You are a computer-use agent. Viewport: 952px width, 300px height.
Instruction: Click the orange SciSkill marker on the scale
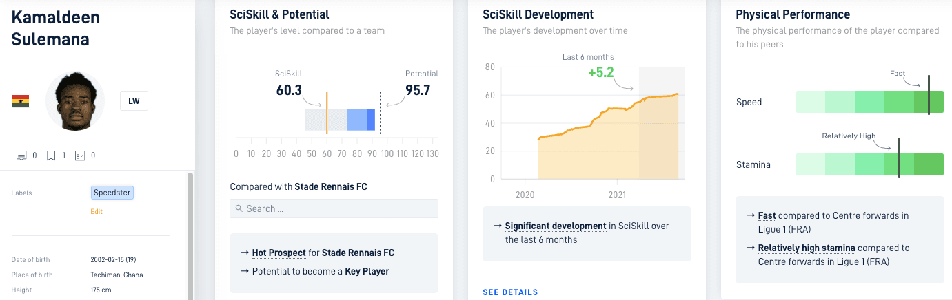[326, 111]
